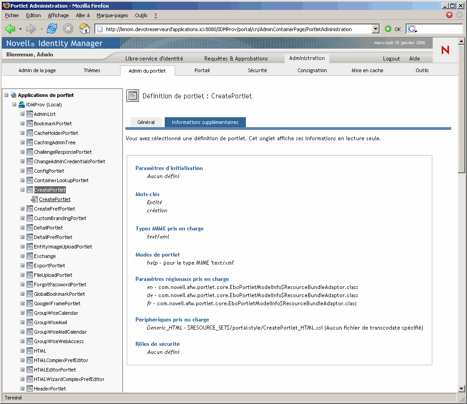Click the page icon in address bar

coord(100,29)
